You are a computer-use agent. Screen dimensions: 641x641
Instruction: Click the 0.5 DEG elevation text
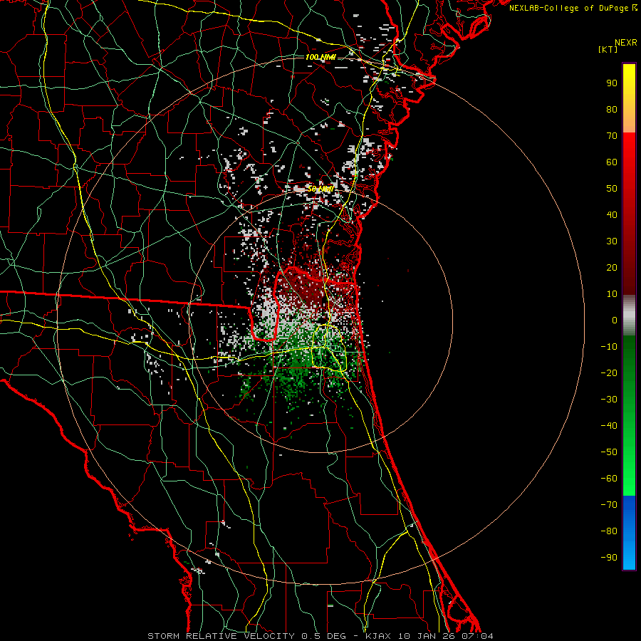(x=324, y=636)
